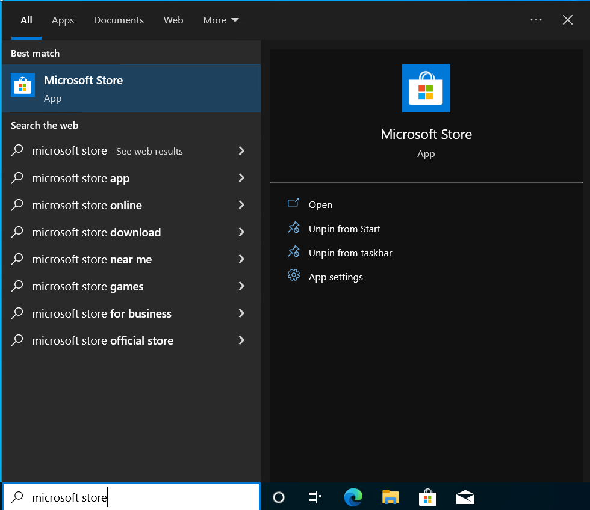Click inside the 'microsoft store' search field
Screen dimensions: 590x510
[131, 497]
